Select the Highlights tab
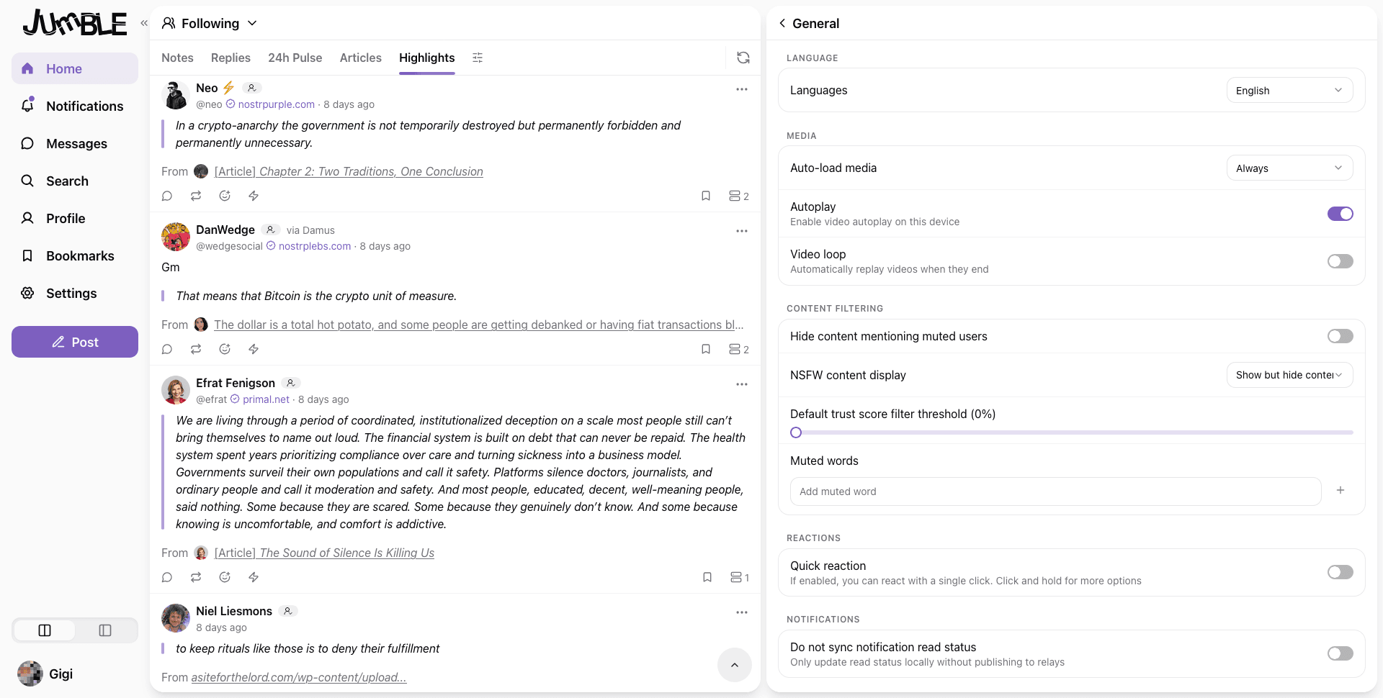1383x698 pixels. pos(427,58)
